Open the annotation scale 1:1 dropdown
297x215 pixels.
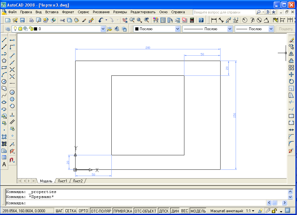pos(250,211)
